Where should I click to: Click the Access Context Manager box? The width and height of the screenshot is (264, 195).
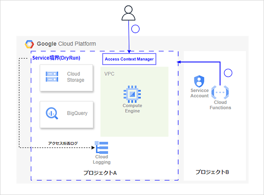click(129, 59)
